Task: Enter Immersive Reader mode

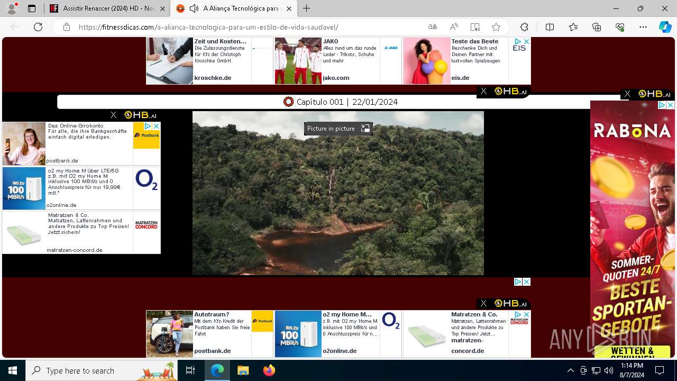Action: pos(475,27)
